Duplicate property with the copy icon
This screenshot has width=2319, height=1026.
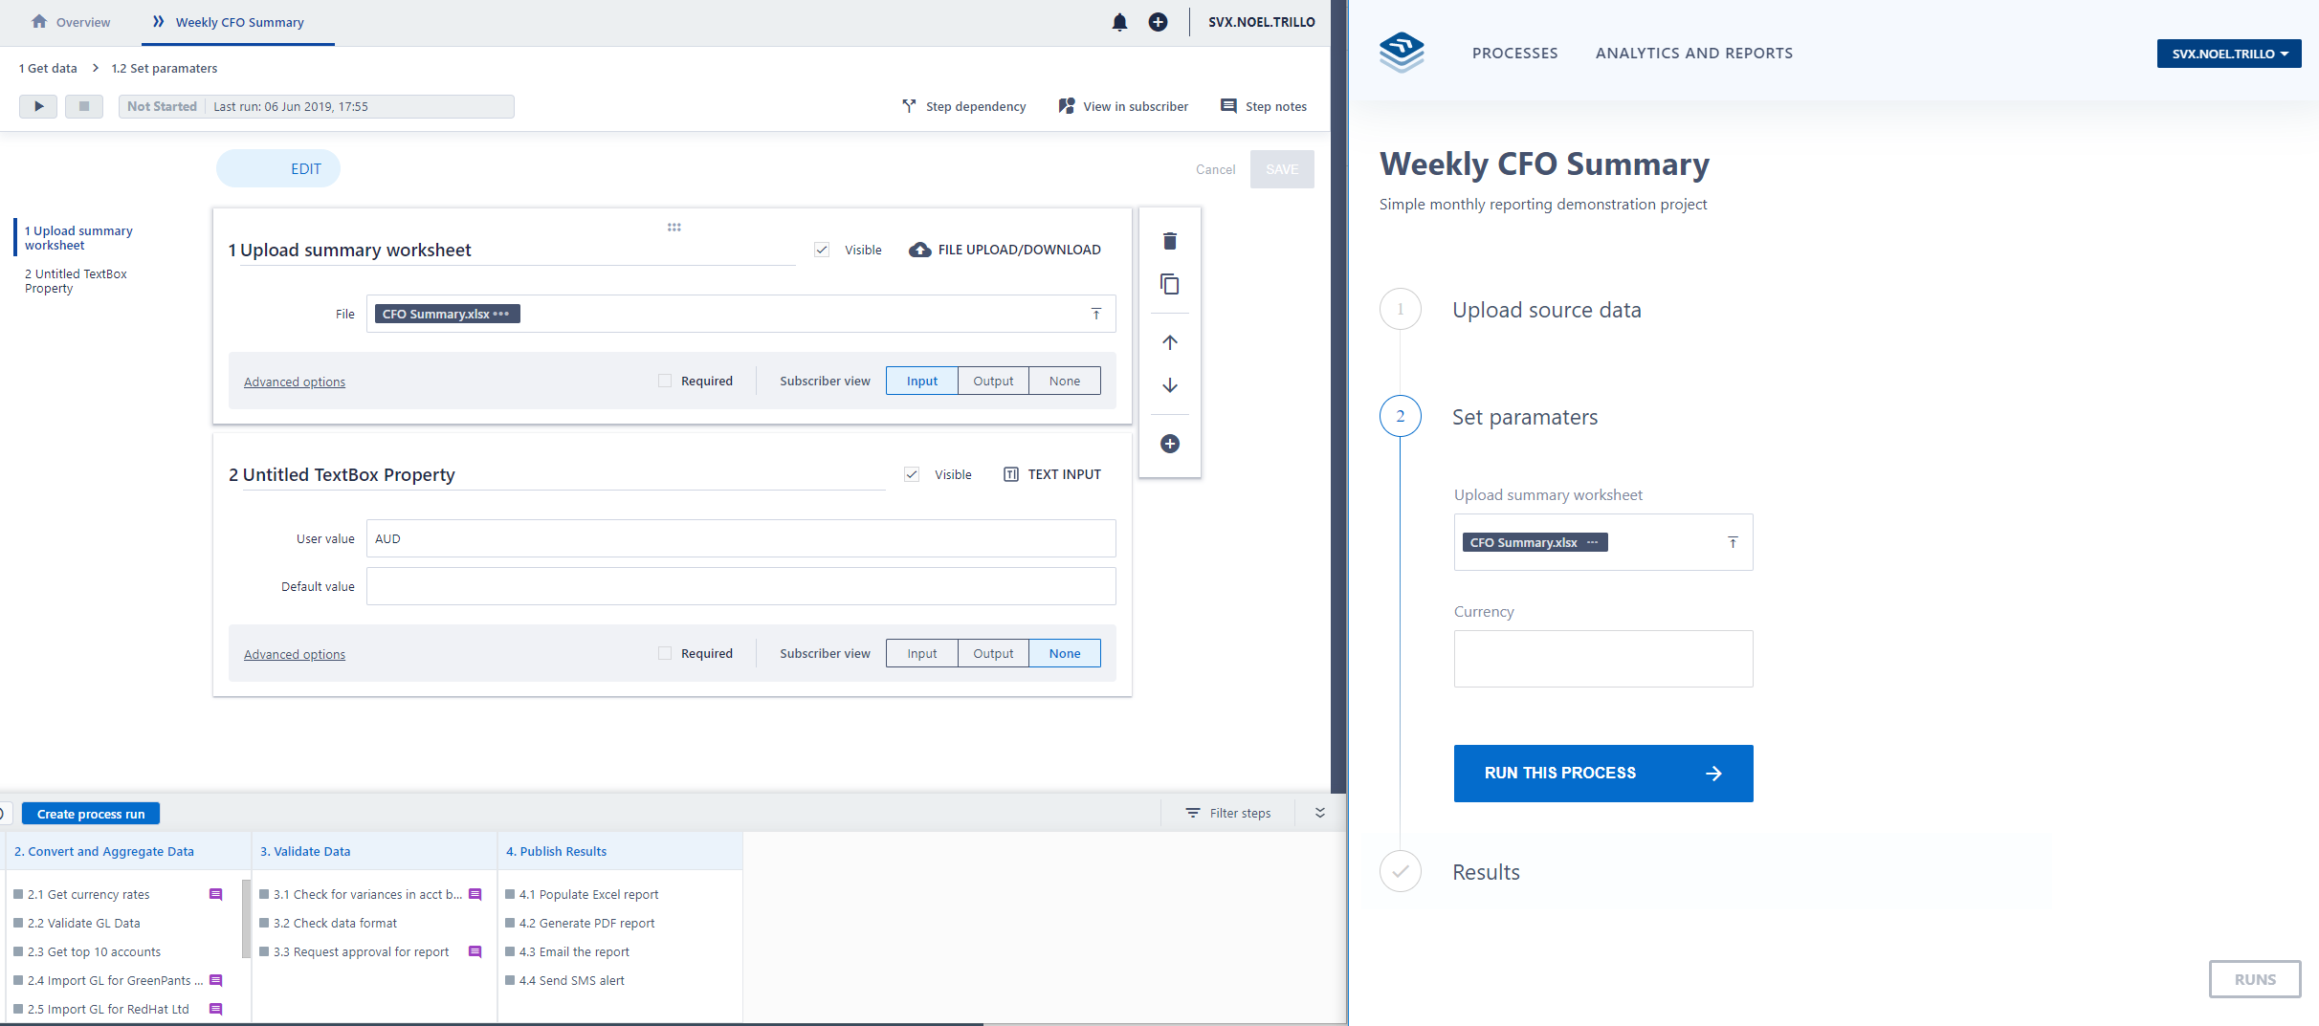pos(1169,284)
